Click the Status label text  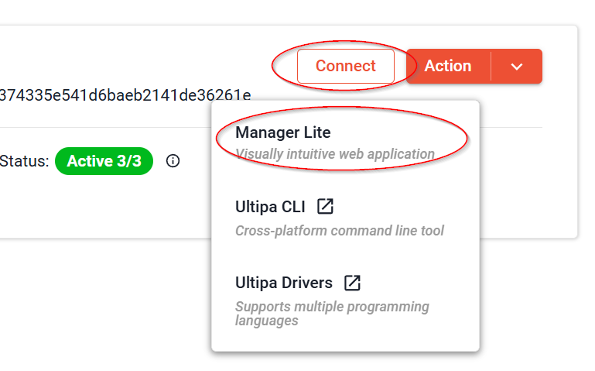(24, 161)
